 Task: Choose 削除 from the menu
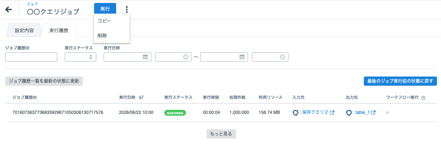pyautogui.click(x=112, y=36)
